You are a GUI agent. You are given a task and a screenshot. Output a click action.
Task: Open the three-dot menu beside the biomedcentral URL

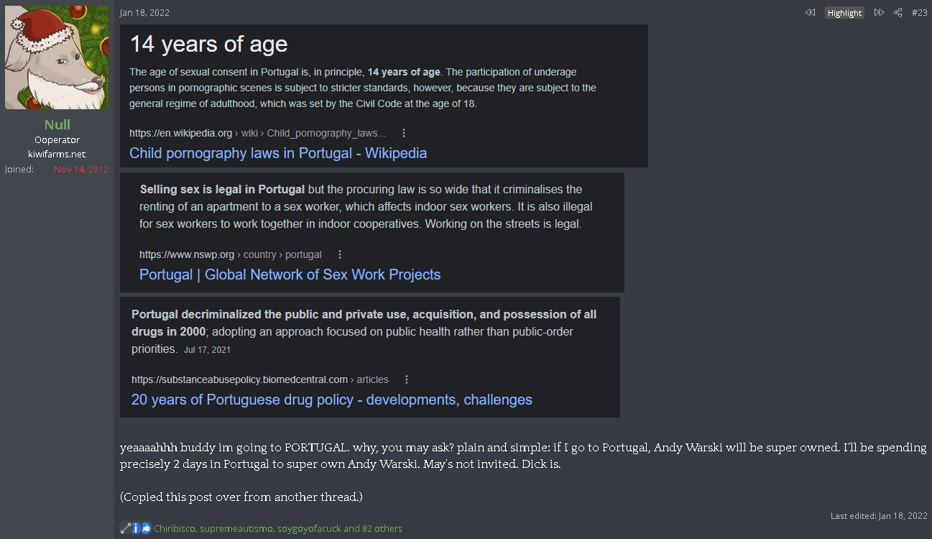[407, 379]
